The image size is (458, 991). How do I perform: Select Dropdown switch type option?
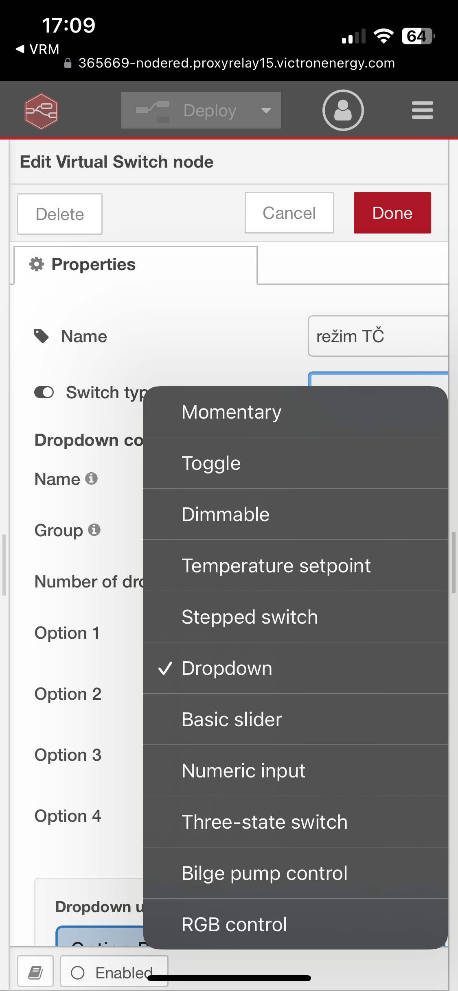296,668
